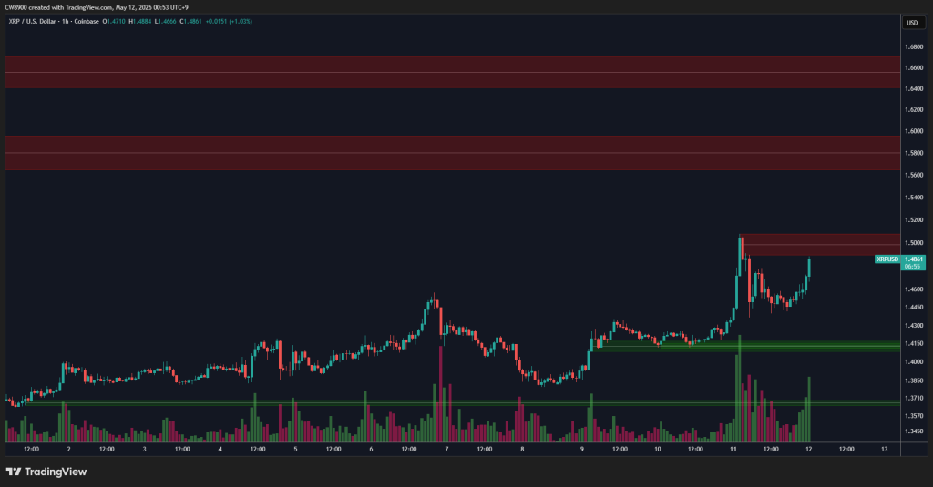The width and height of the screenshot is (933, 487).
Task: Click the 1.6600 price axis label
Action: pos(914,67)
